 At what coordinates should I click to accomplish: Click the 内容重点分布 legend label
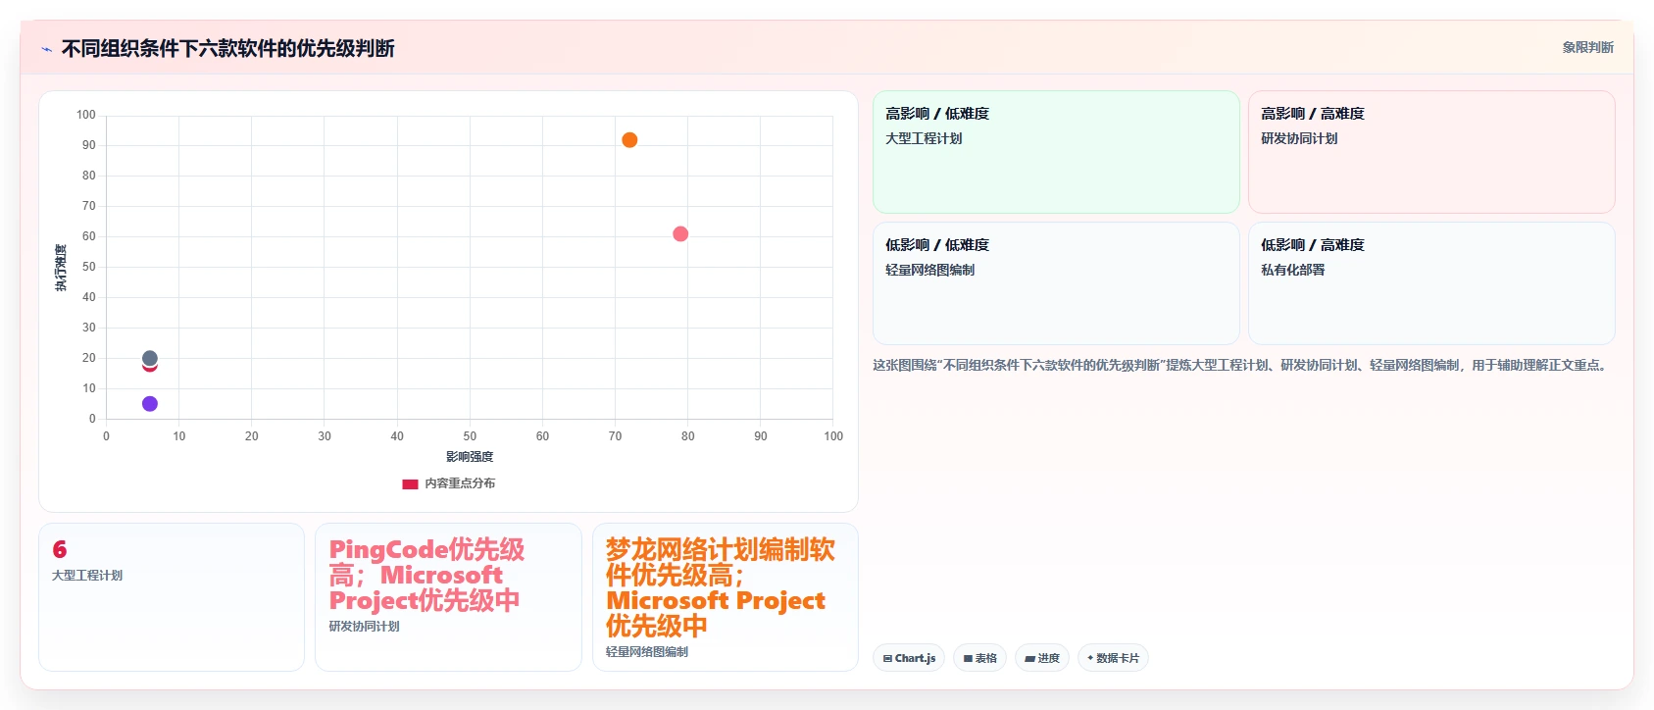460,483
